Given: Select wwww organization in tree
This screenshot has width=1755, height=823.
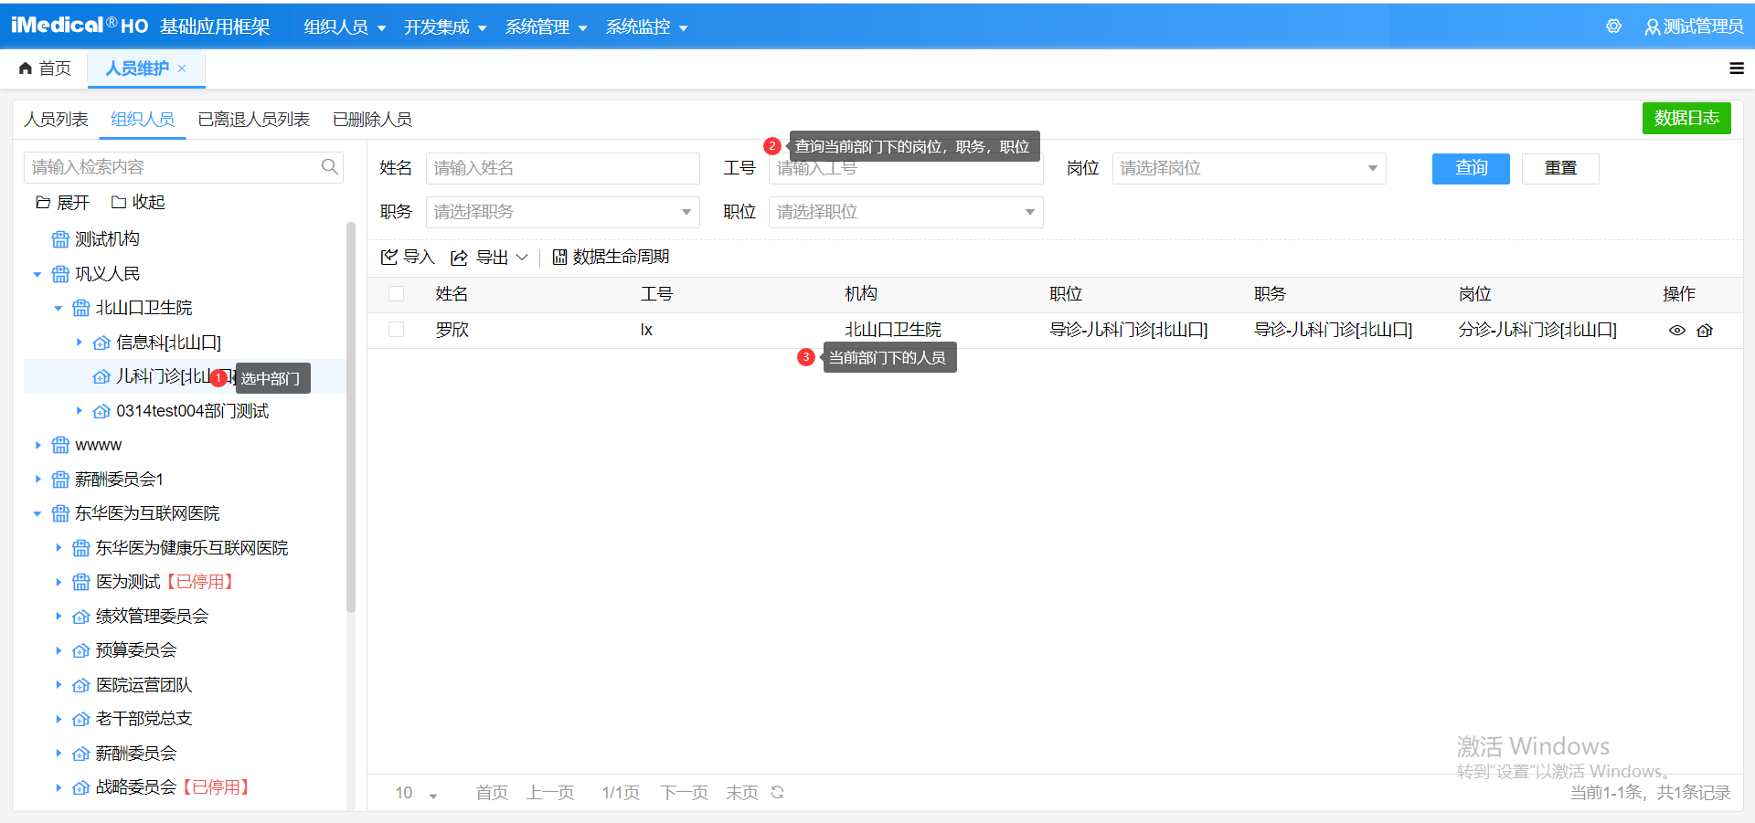Looking at the screenshot, I should pyautogui.click(x=98, y=445).
